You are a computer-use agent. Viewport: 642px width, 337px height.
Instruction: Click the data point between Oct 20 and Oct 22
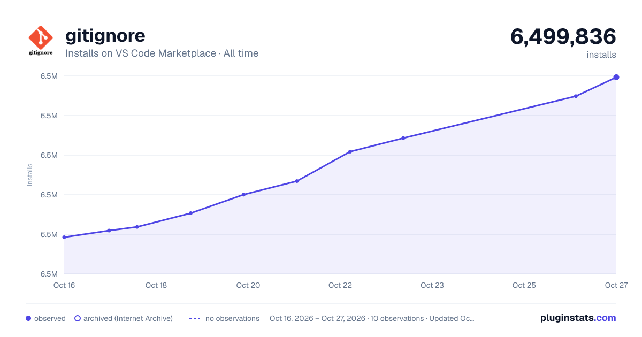pos(296,181)
